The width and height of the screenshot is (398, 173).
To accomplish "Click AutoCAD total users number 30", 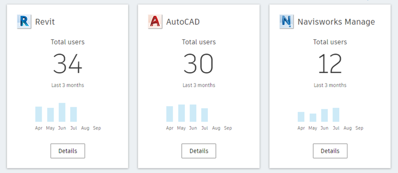I will [x=199, y=64].
